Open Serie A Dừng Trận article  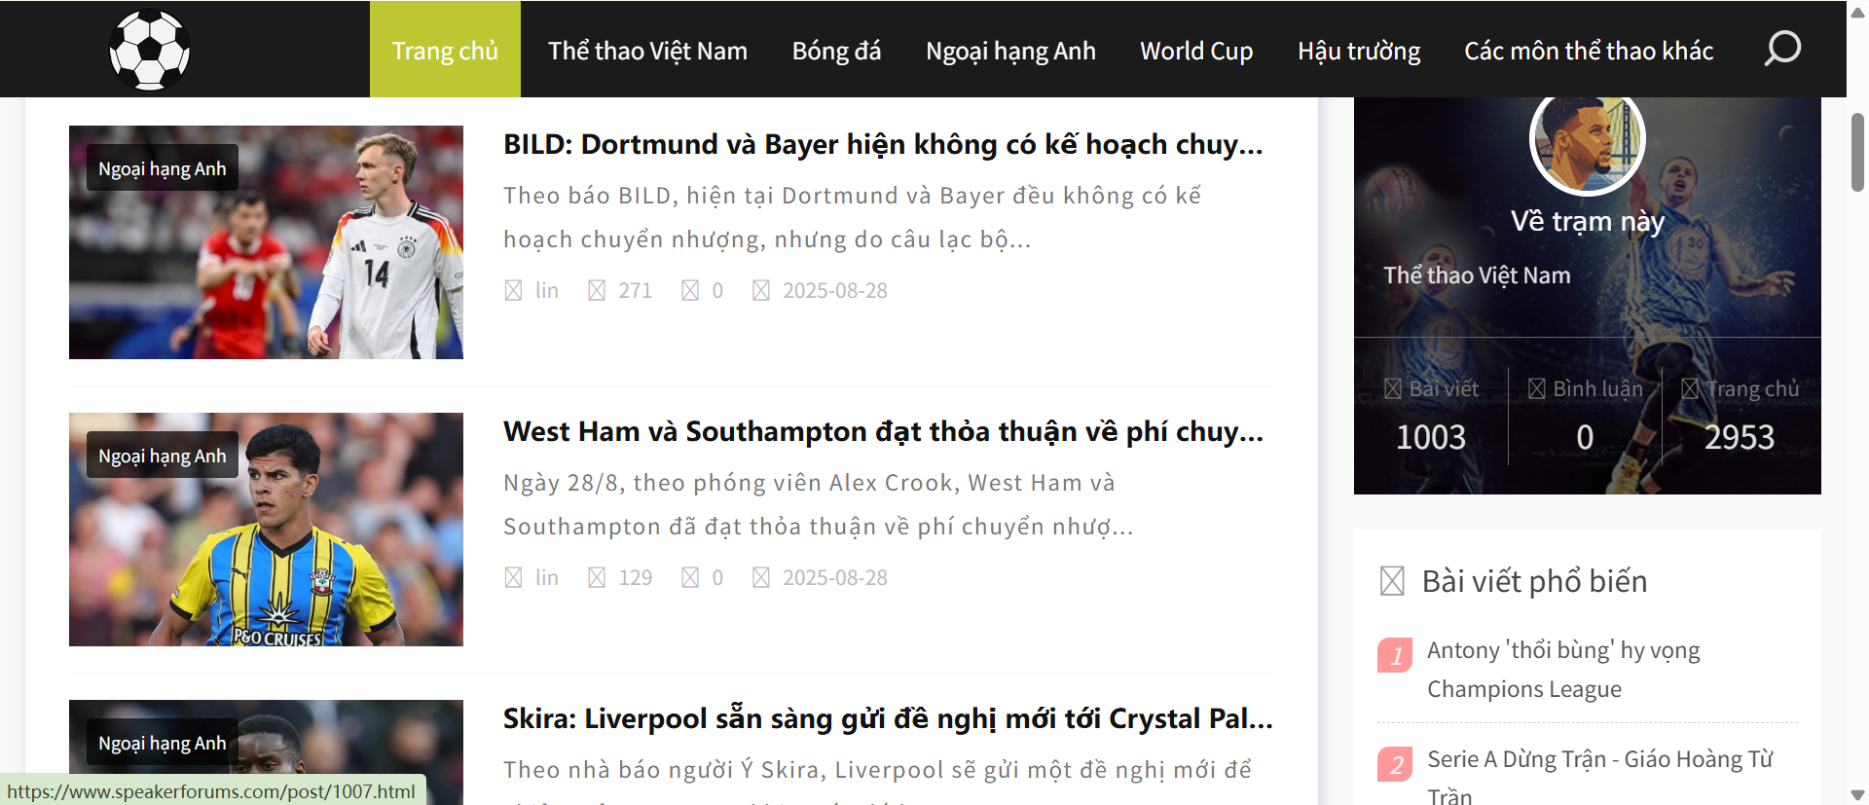(x=1600, y=776)
